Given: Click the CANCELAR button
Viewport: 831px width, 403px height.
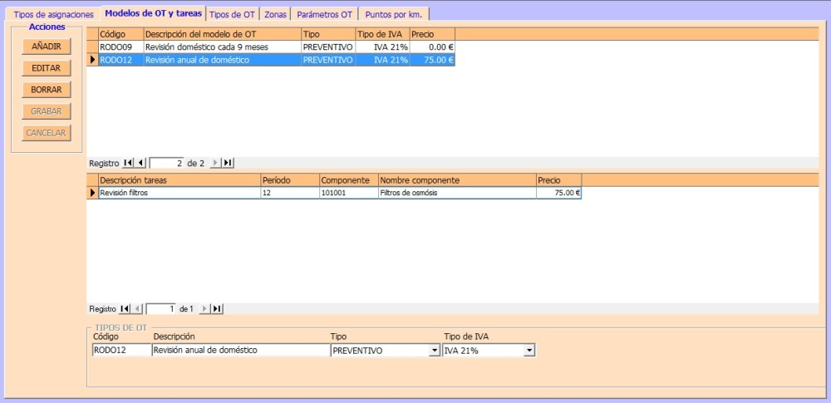Looking at the screenshot, I should click(x=47, y=133).
